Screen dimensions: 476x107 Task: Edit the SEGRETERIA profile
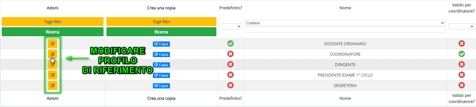[53, 86]
